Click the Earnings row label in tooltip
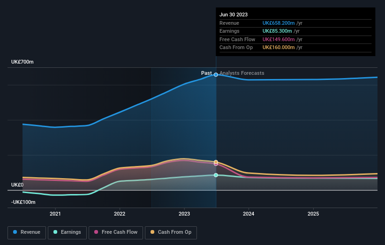This screenshot has width=385, height=245. [229, 31]
